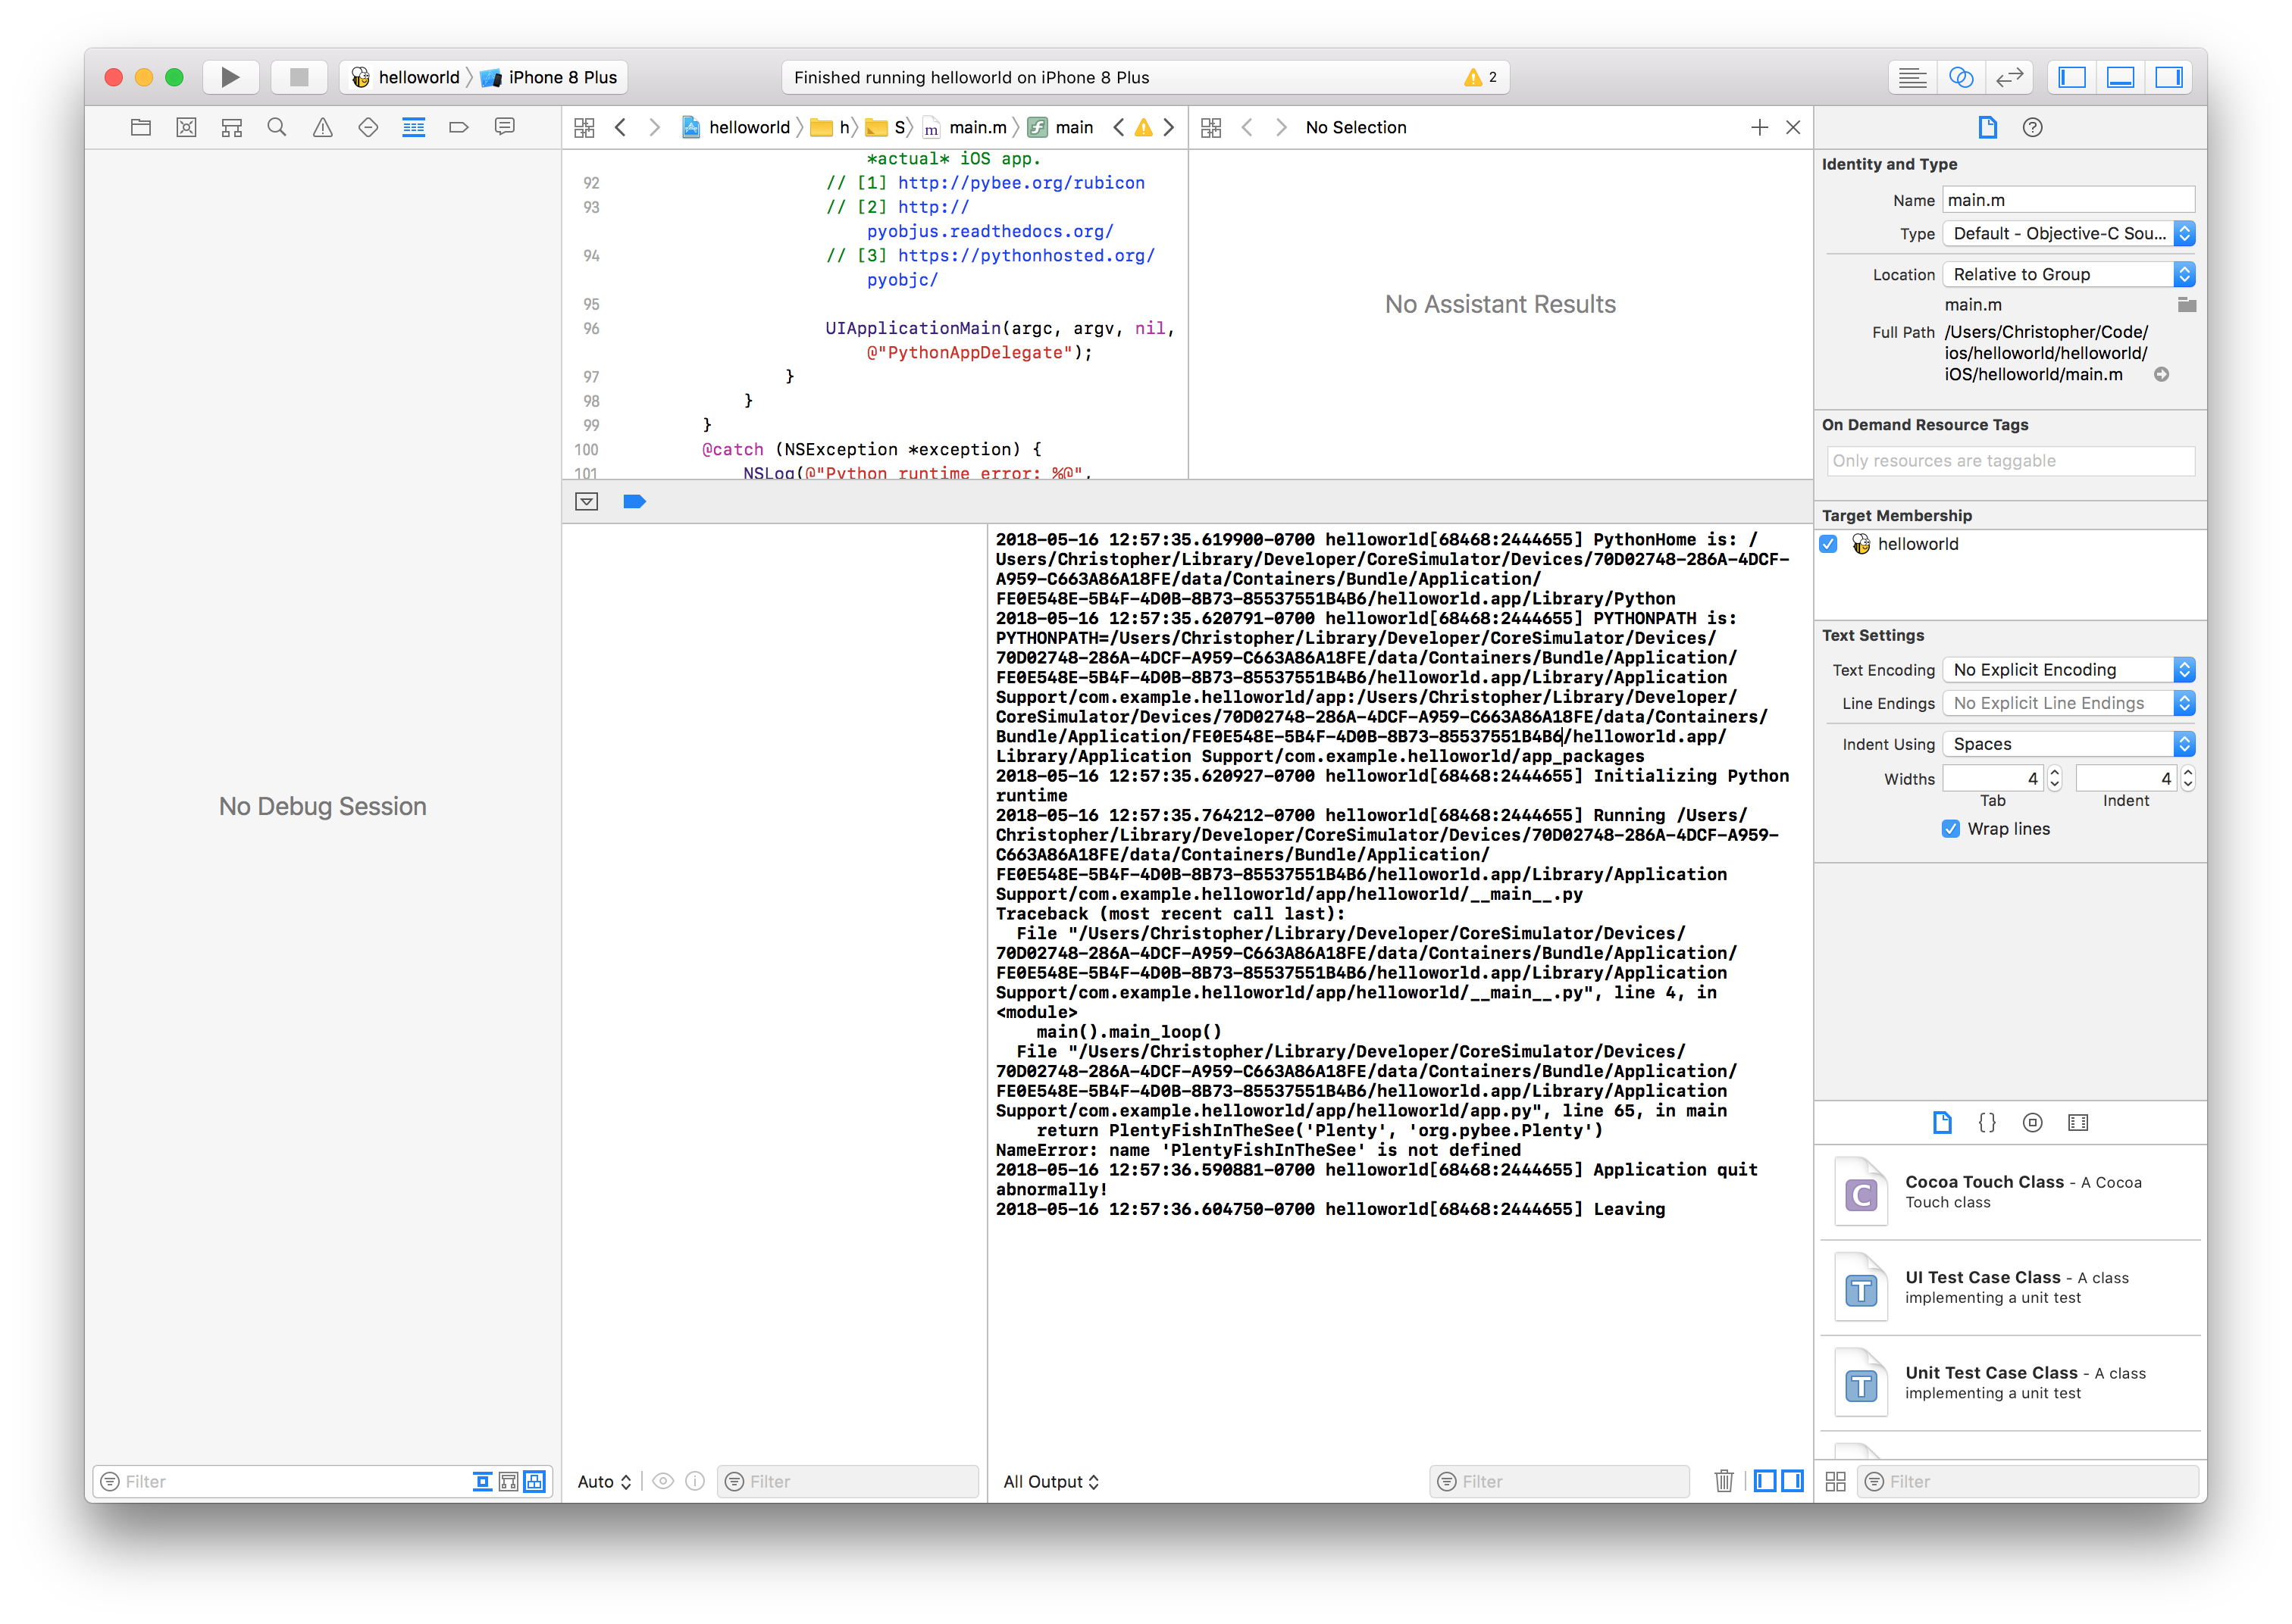Toggle the variables view pane button
The width and height of the screenshot is (2292, 1624).
[x=1764, y=1481]
